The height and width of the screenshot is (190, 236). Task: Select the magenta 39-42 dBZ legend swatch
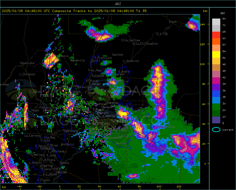pos(216,81)
